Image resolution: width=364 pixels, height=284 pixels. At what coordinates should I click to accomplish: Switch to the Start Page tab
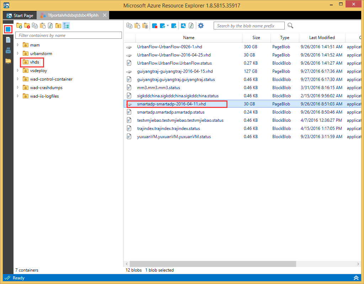point(20,16)
